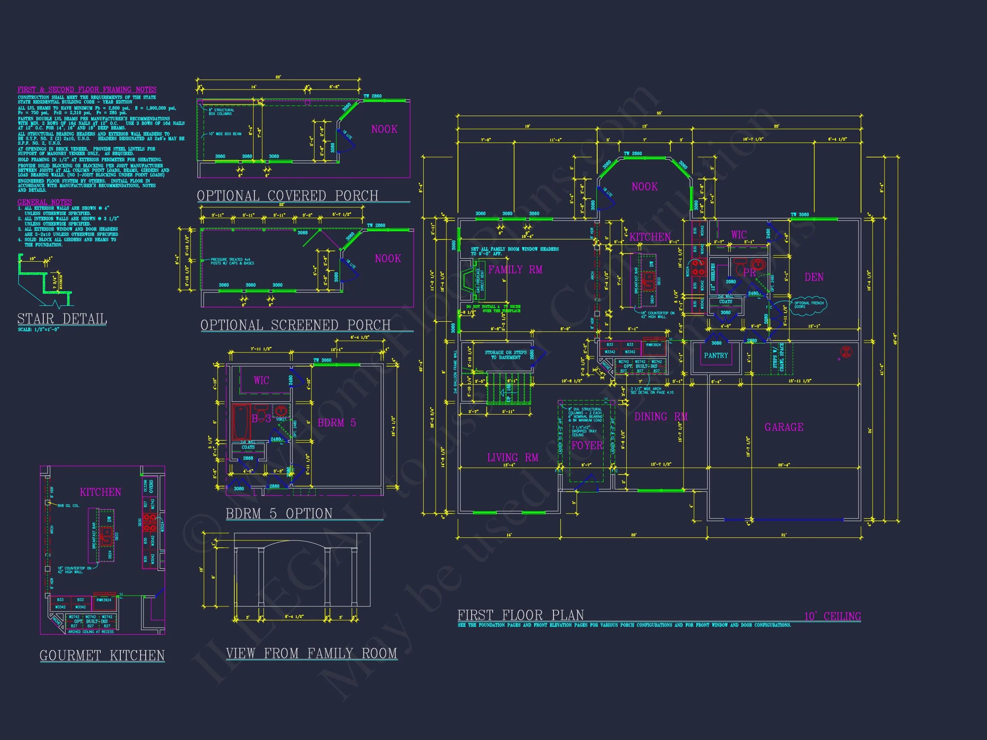Image resolution: width=987 pixels, height=740 pixels.
Task: Select the GENERAL NOTES heading
Action: coord(44,202)
